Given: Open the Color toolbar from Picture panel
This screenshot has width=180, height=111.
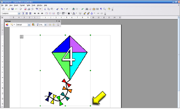Looking at the screenshot, I should click(33, 25).
